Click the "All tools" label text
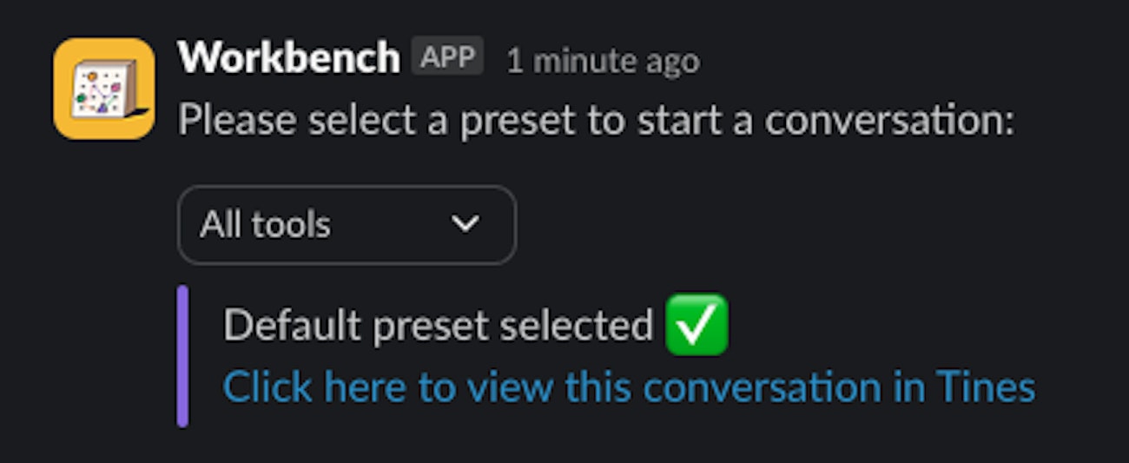This screenshot has height=463, width=1129. pos(265,225)
